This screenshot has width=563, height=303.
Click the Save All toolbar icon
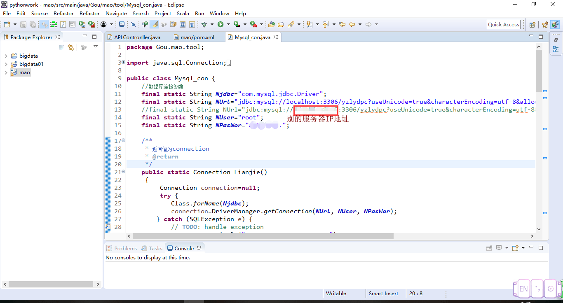click(x=32, y=24)
